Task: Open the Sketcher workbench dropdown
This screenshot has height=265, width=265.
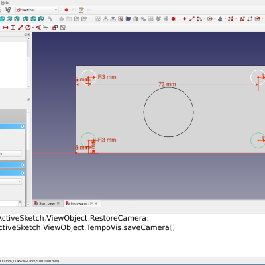Action: [x=37, y=10]
